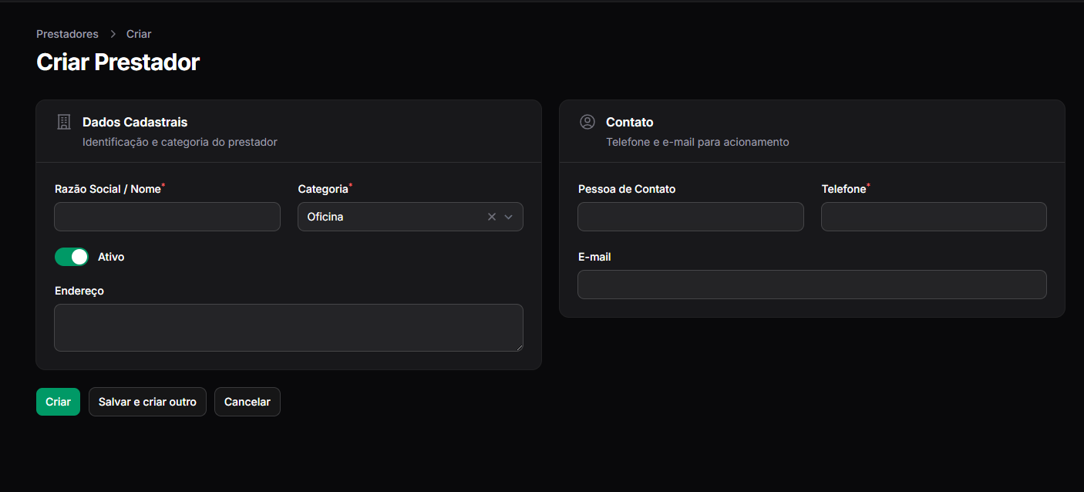
Task: Click the Pessoa de Contato label
Action: coord(627,189)
